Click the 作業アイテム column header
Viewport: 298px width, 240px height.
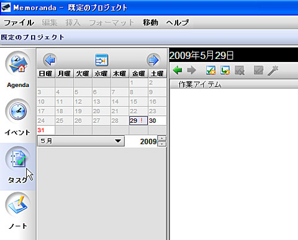(x=234, y=84)
